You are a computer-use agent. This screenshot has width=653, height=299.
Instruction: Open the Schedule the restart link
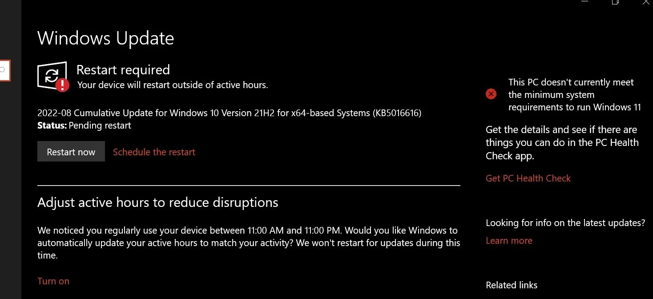pyautogui.click(x=154, y=152)
